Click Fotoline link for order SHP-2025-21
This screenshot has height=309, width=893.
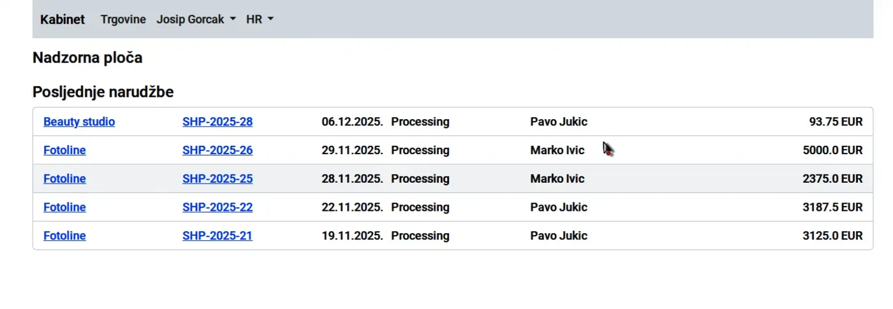point(64,236)
